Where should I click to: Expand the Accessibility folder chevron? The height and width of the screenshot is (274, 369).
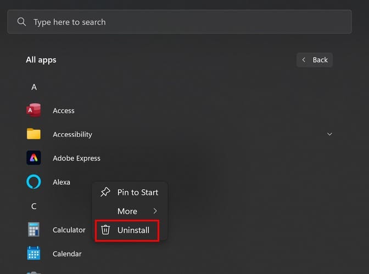[x=329, y=134]
